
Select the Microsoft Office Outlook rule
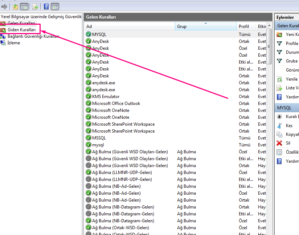click(x=175, y=103)
